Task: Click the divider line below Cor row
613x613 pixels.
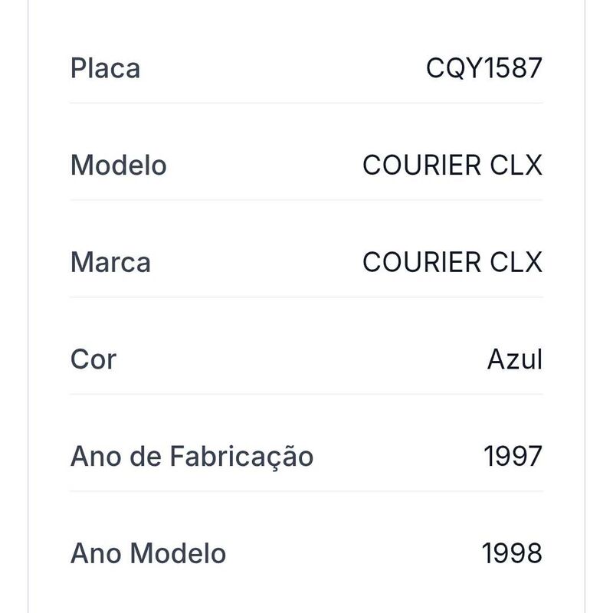Action: point(306,394)
